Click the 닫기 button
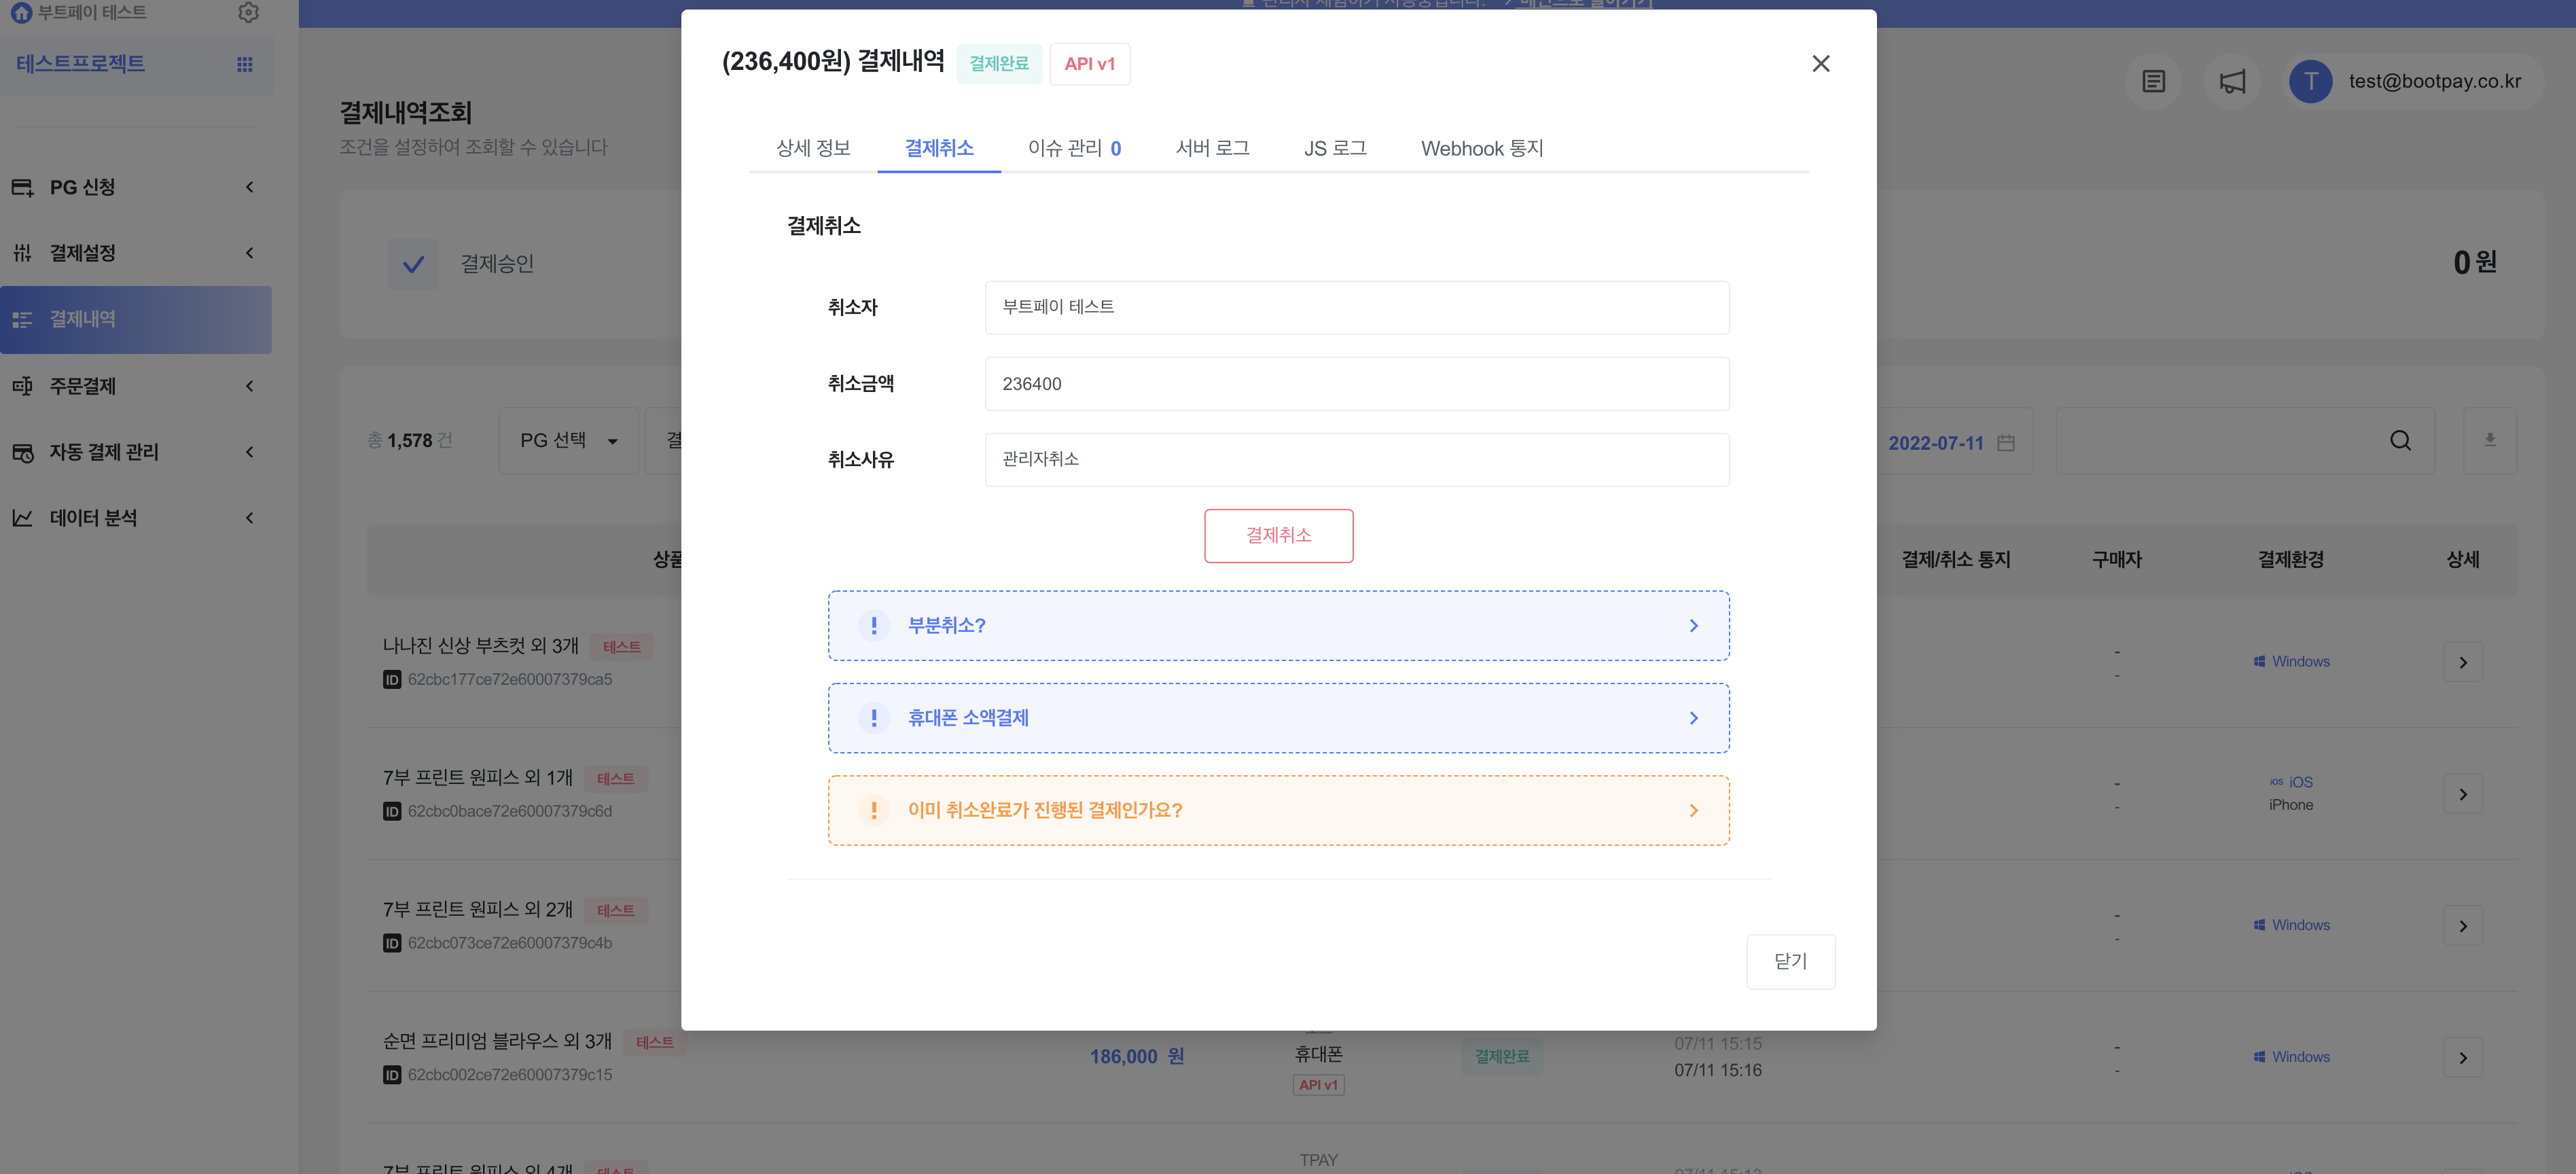 point(1790,961)
